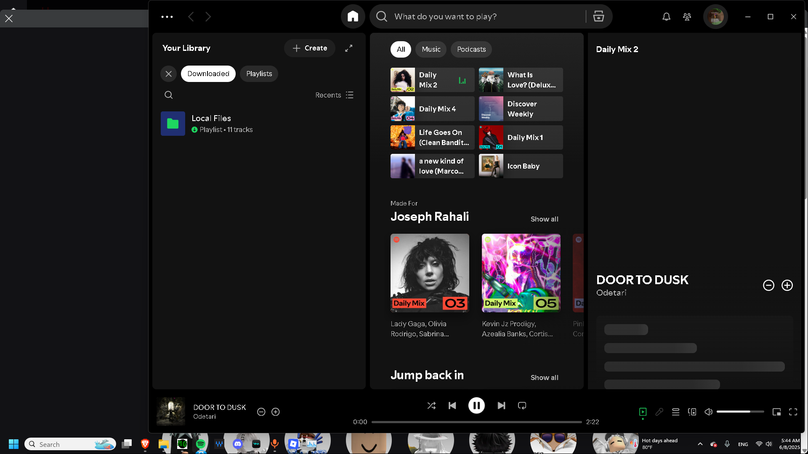This screenshot has width=808, height=454.
Task: Toggle the Now Playing view
Action: coord(643,412)
